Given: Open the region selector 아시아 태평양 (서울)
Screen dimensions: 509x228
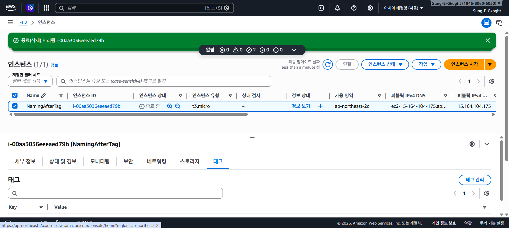Looking at the screenshot, I should coord(403,8).
